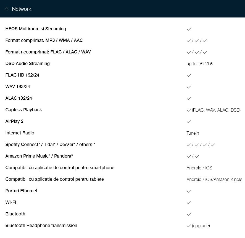
Task: Collapse the Network section chevron
Action: (6, 9)
